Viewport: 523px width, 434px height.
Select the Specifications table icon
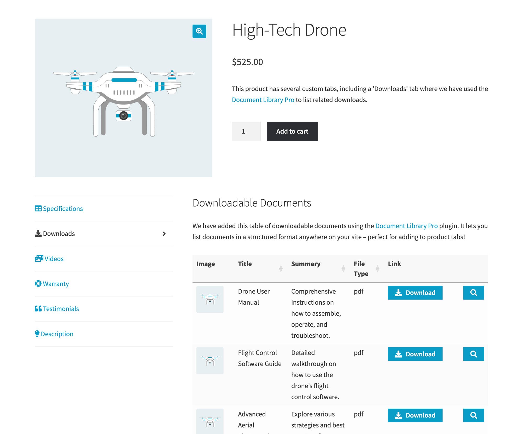[x=38, y=208]
